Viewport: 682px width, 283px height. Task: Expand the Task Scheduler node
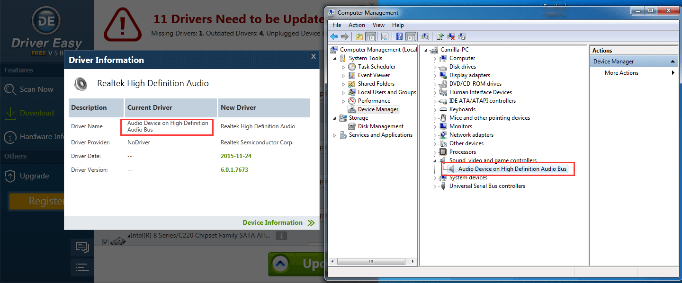click(344, 67)
